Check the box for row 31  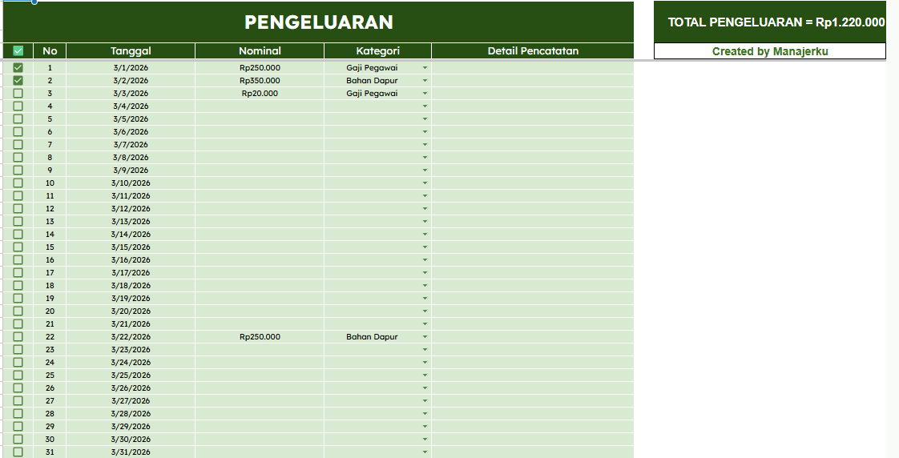pos(18,452)
